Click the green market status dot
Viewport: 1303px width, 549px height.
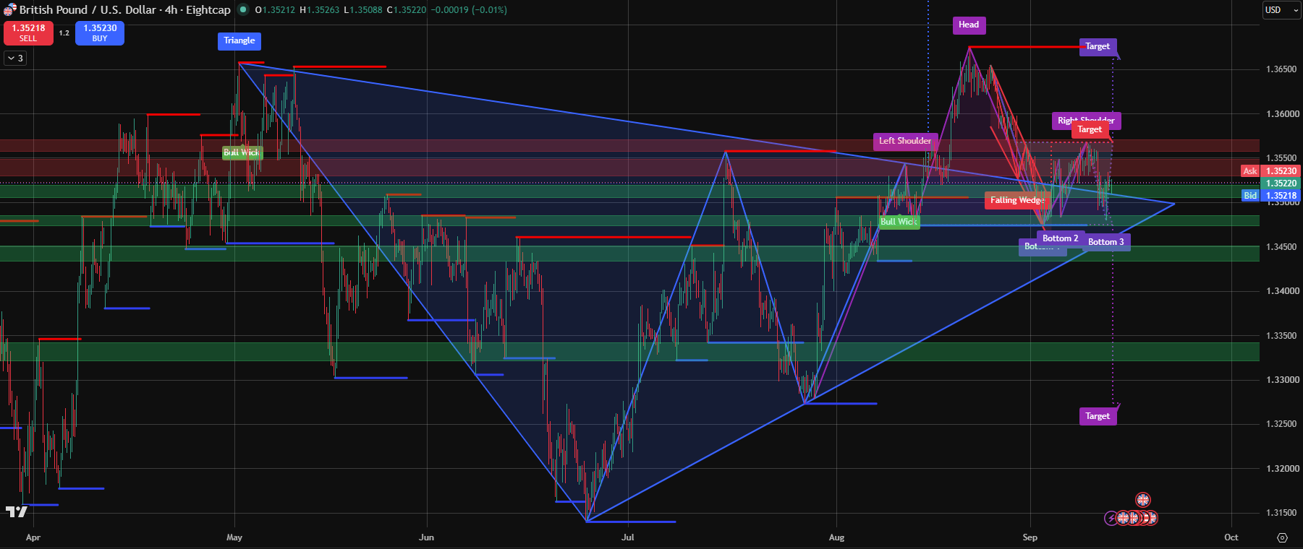click(243, 10)
